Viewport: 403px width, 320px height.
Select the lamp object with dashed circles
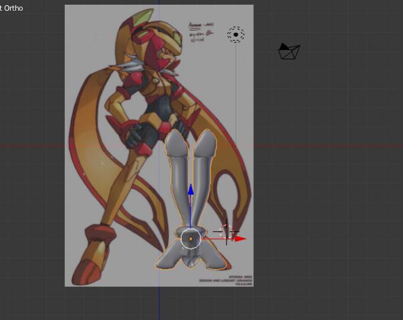[235, 35]
